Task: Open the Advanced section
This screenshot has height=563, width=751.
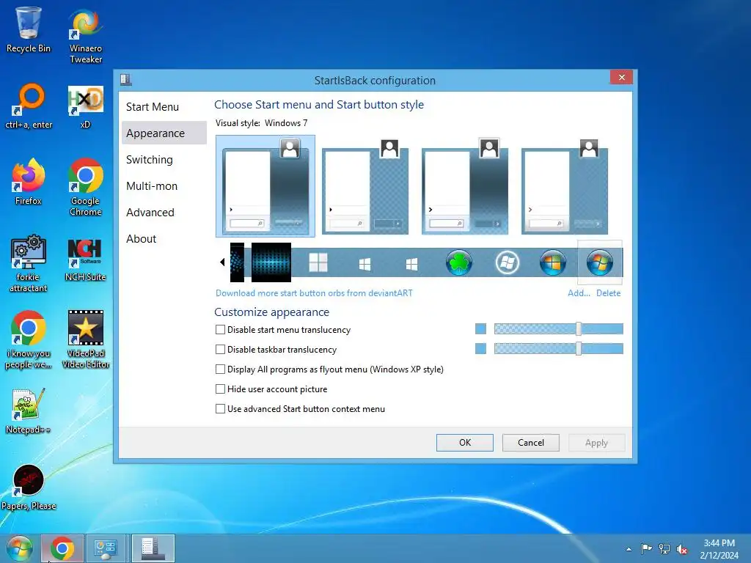Action: (164, 212)
